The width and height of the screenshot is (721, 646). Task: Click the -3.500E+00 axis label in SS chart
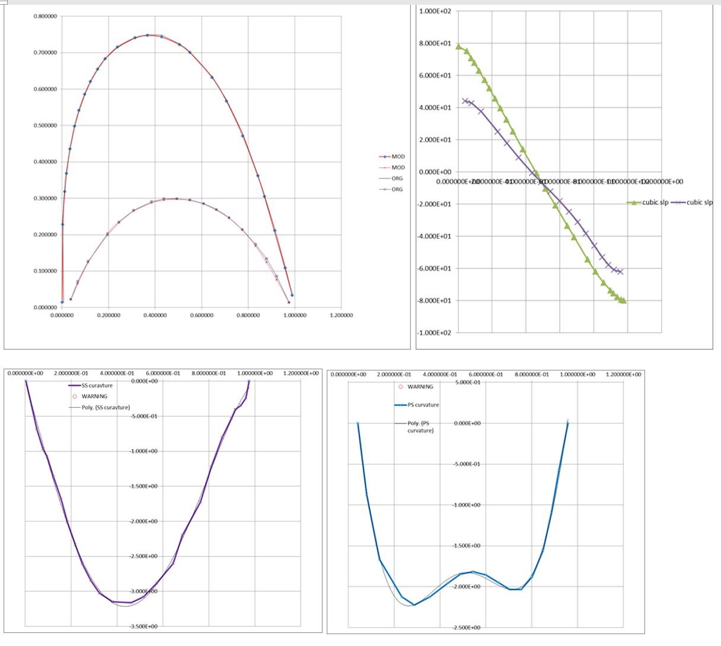pos(143,626)
